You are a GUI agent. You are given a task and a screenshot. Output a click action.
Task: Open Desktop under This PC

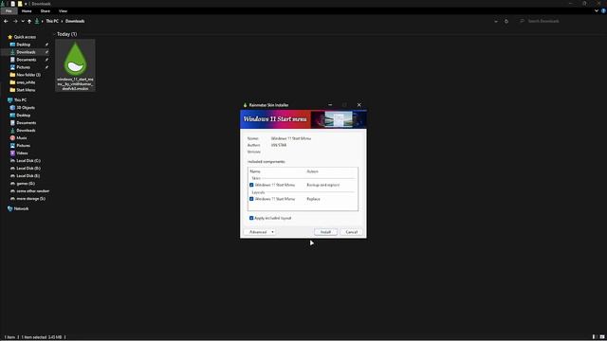tap(23, 116)
